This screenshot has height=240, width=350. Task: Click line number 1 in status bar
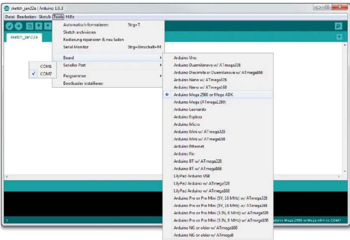click(x=7, y=220)
